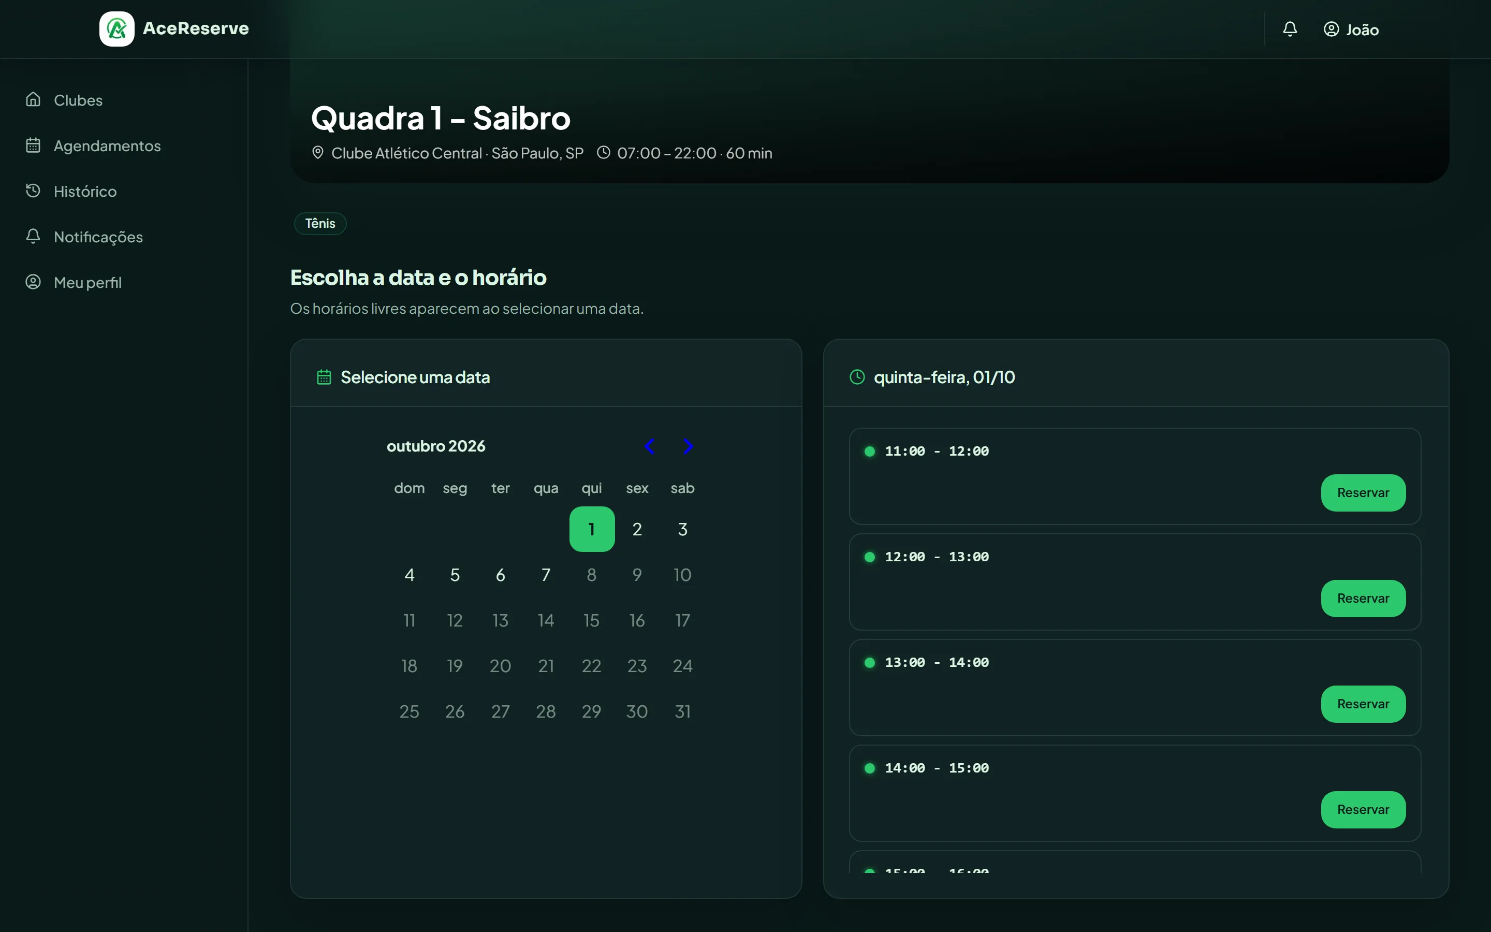This screenshot has height=932, width=1491.
Task: Click the Notificações bell icon in sidebar
Action: point(33,236)
